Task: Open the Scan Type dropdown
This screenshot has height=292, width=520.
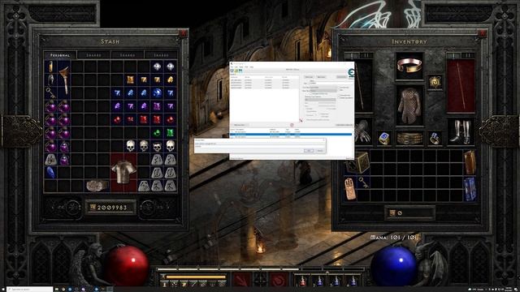Action: pos(323,88)
